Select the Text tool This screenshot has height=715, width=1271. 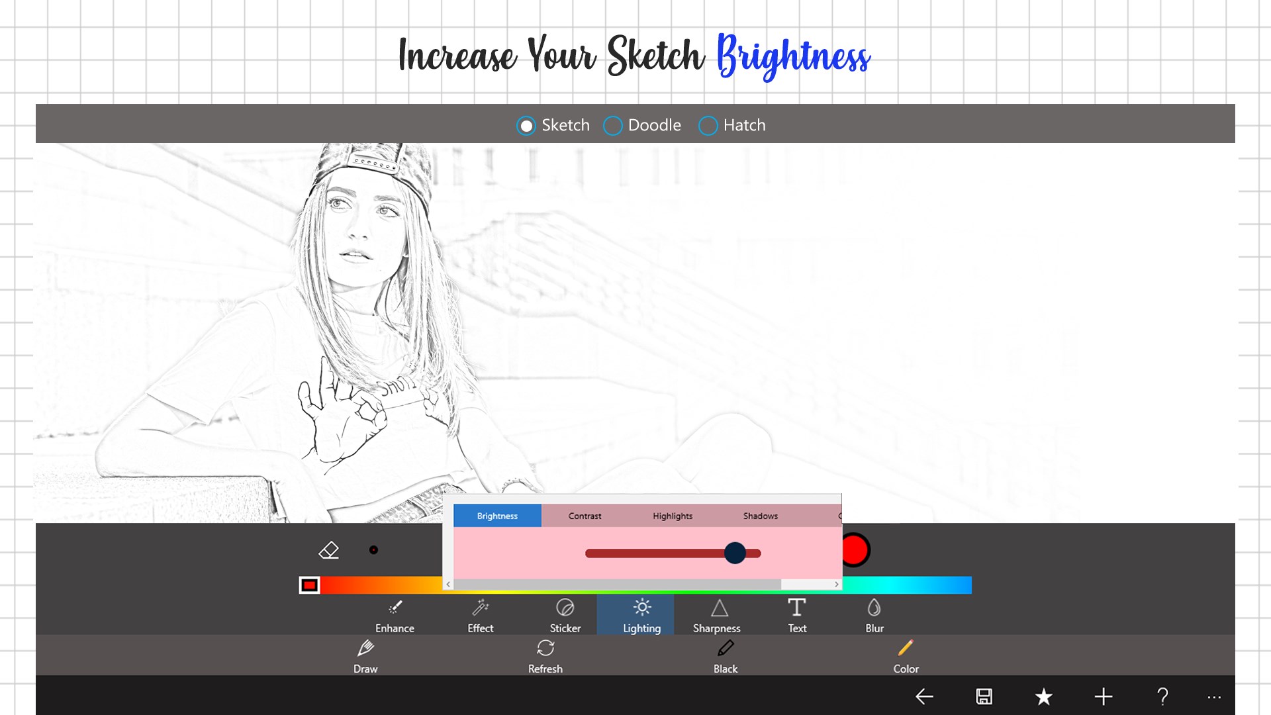797,616
